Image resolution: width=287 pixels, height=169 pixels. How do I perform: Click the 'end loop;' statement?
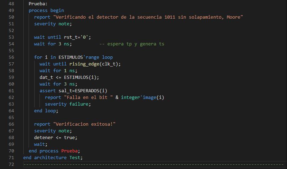[x=46, y=111]
